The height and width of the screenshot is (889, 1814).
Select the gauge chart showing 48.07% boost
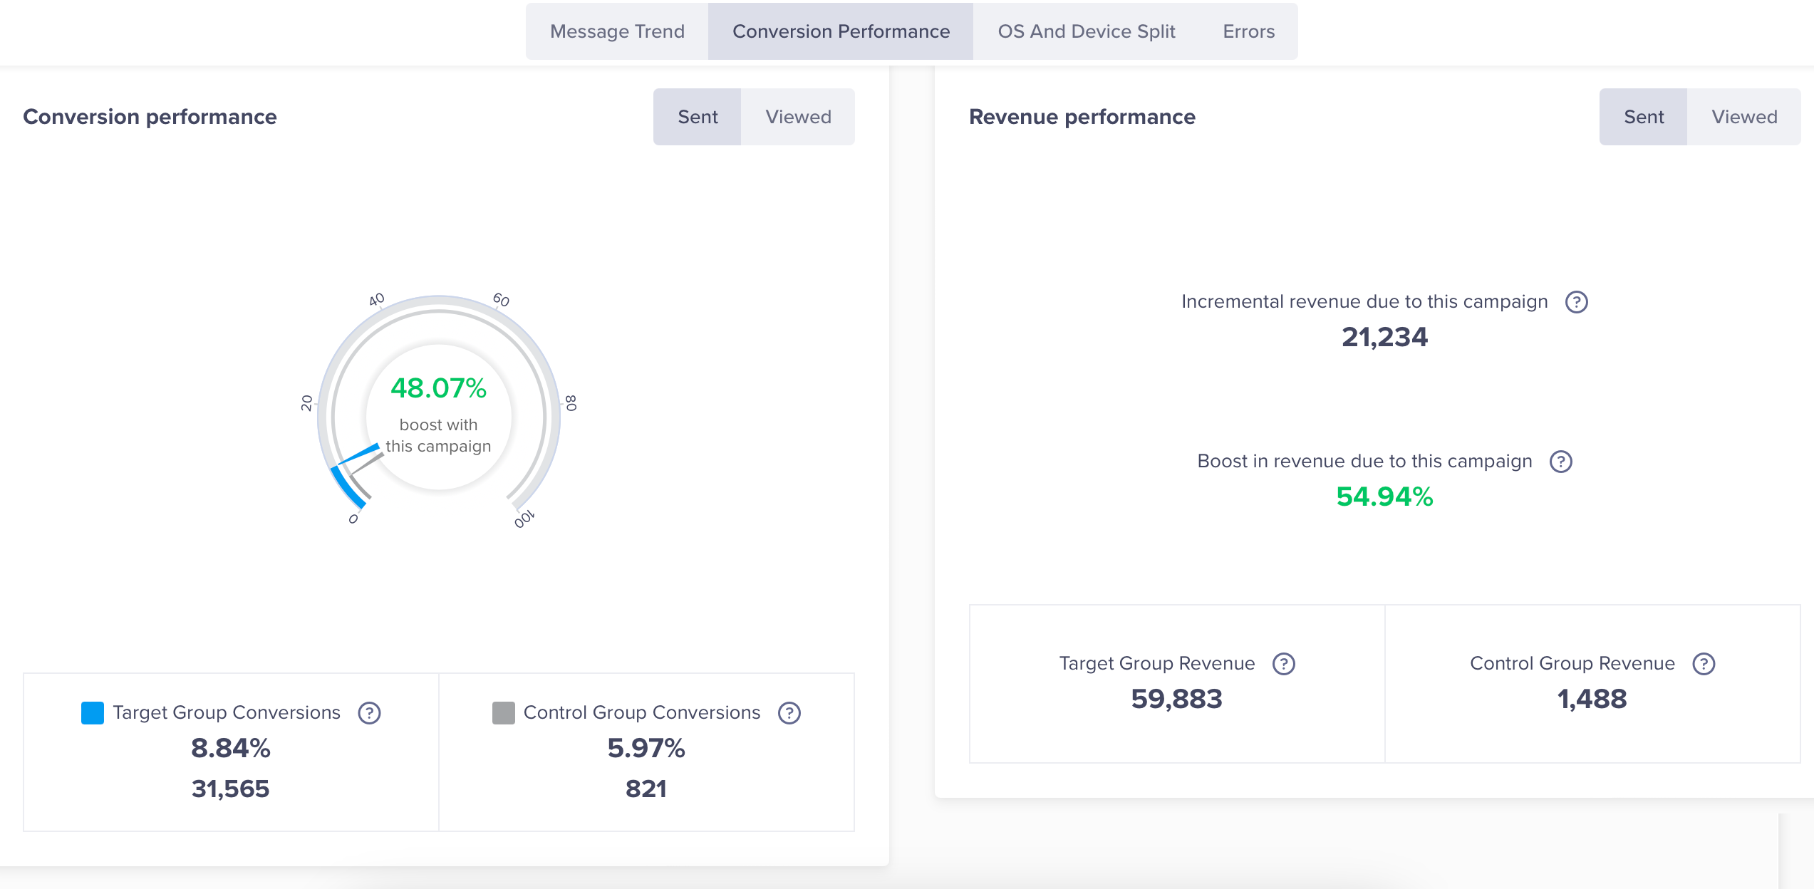pyautogui.click(x=439, y=419)
